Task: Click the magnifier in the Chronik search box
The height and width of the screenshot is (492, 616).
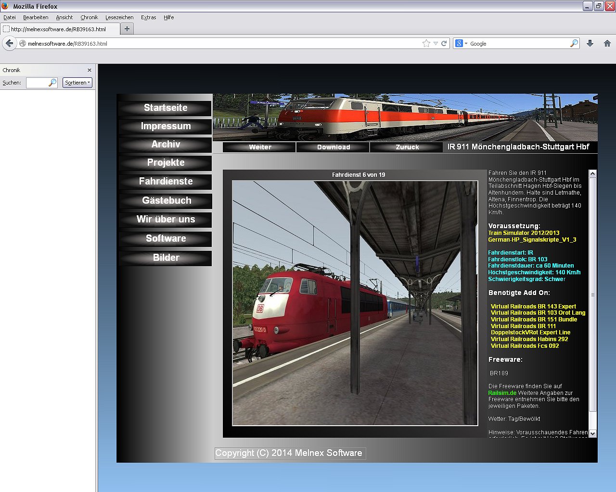Action: [52, 83]
